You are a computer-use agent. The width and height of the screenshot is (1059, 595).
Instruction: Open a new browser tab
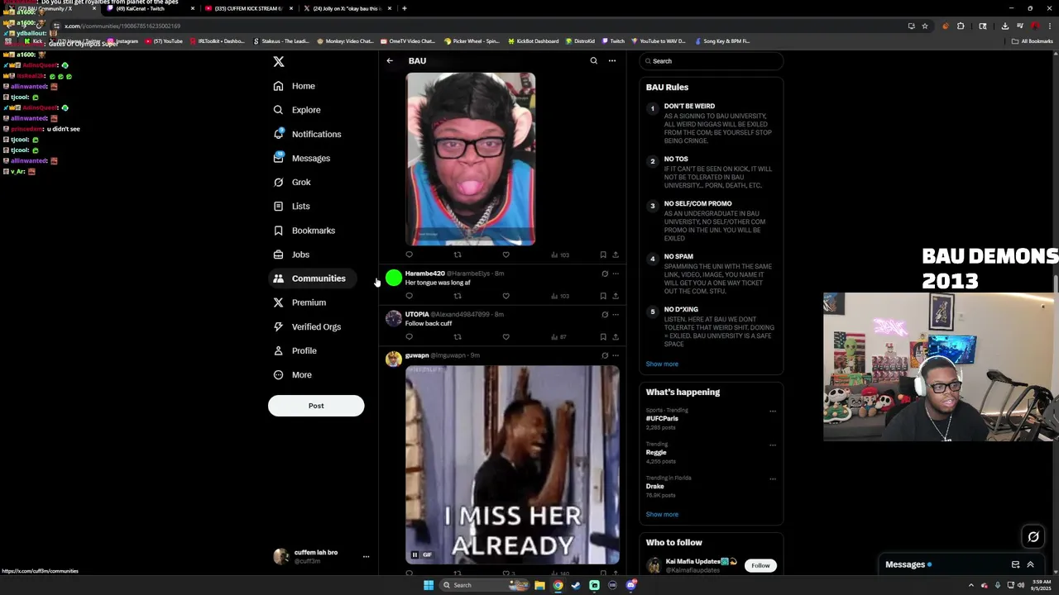(404, 8)
